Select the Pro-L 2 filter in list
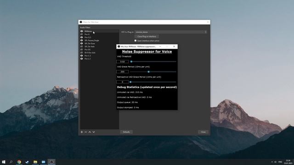 [x=100, y=59]
